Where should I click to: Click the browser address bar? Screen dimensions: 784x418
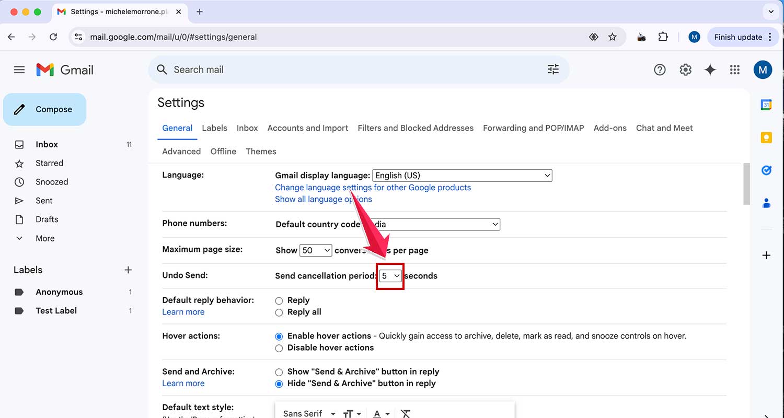coord(209,37)
